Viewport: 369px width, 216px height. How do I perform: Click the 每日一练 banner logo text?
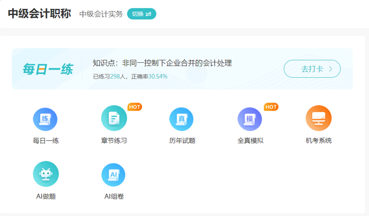tap(47, 69)
